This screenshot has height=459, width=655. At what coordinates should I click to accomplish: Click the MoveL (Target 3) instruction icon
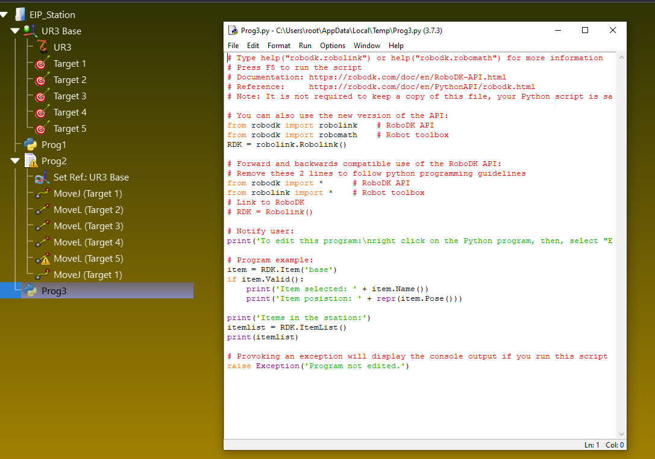[x=42, y=226]
